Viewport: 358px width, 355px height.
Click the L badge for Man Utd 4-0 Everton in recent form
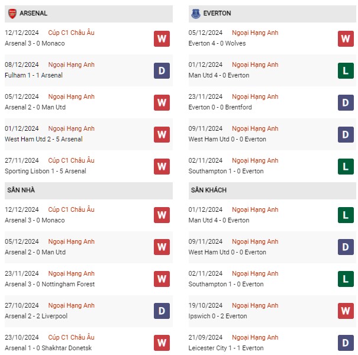coord(346,70)
